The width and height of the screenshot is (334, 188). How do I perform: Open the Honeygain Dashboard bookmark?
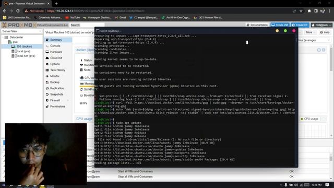98,17
